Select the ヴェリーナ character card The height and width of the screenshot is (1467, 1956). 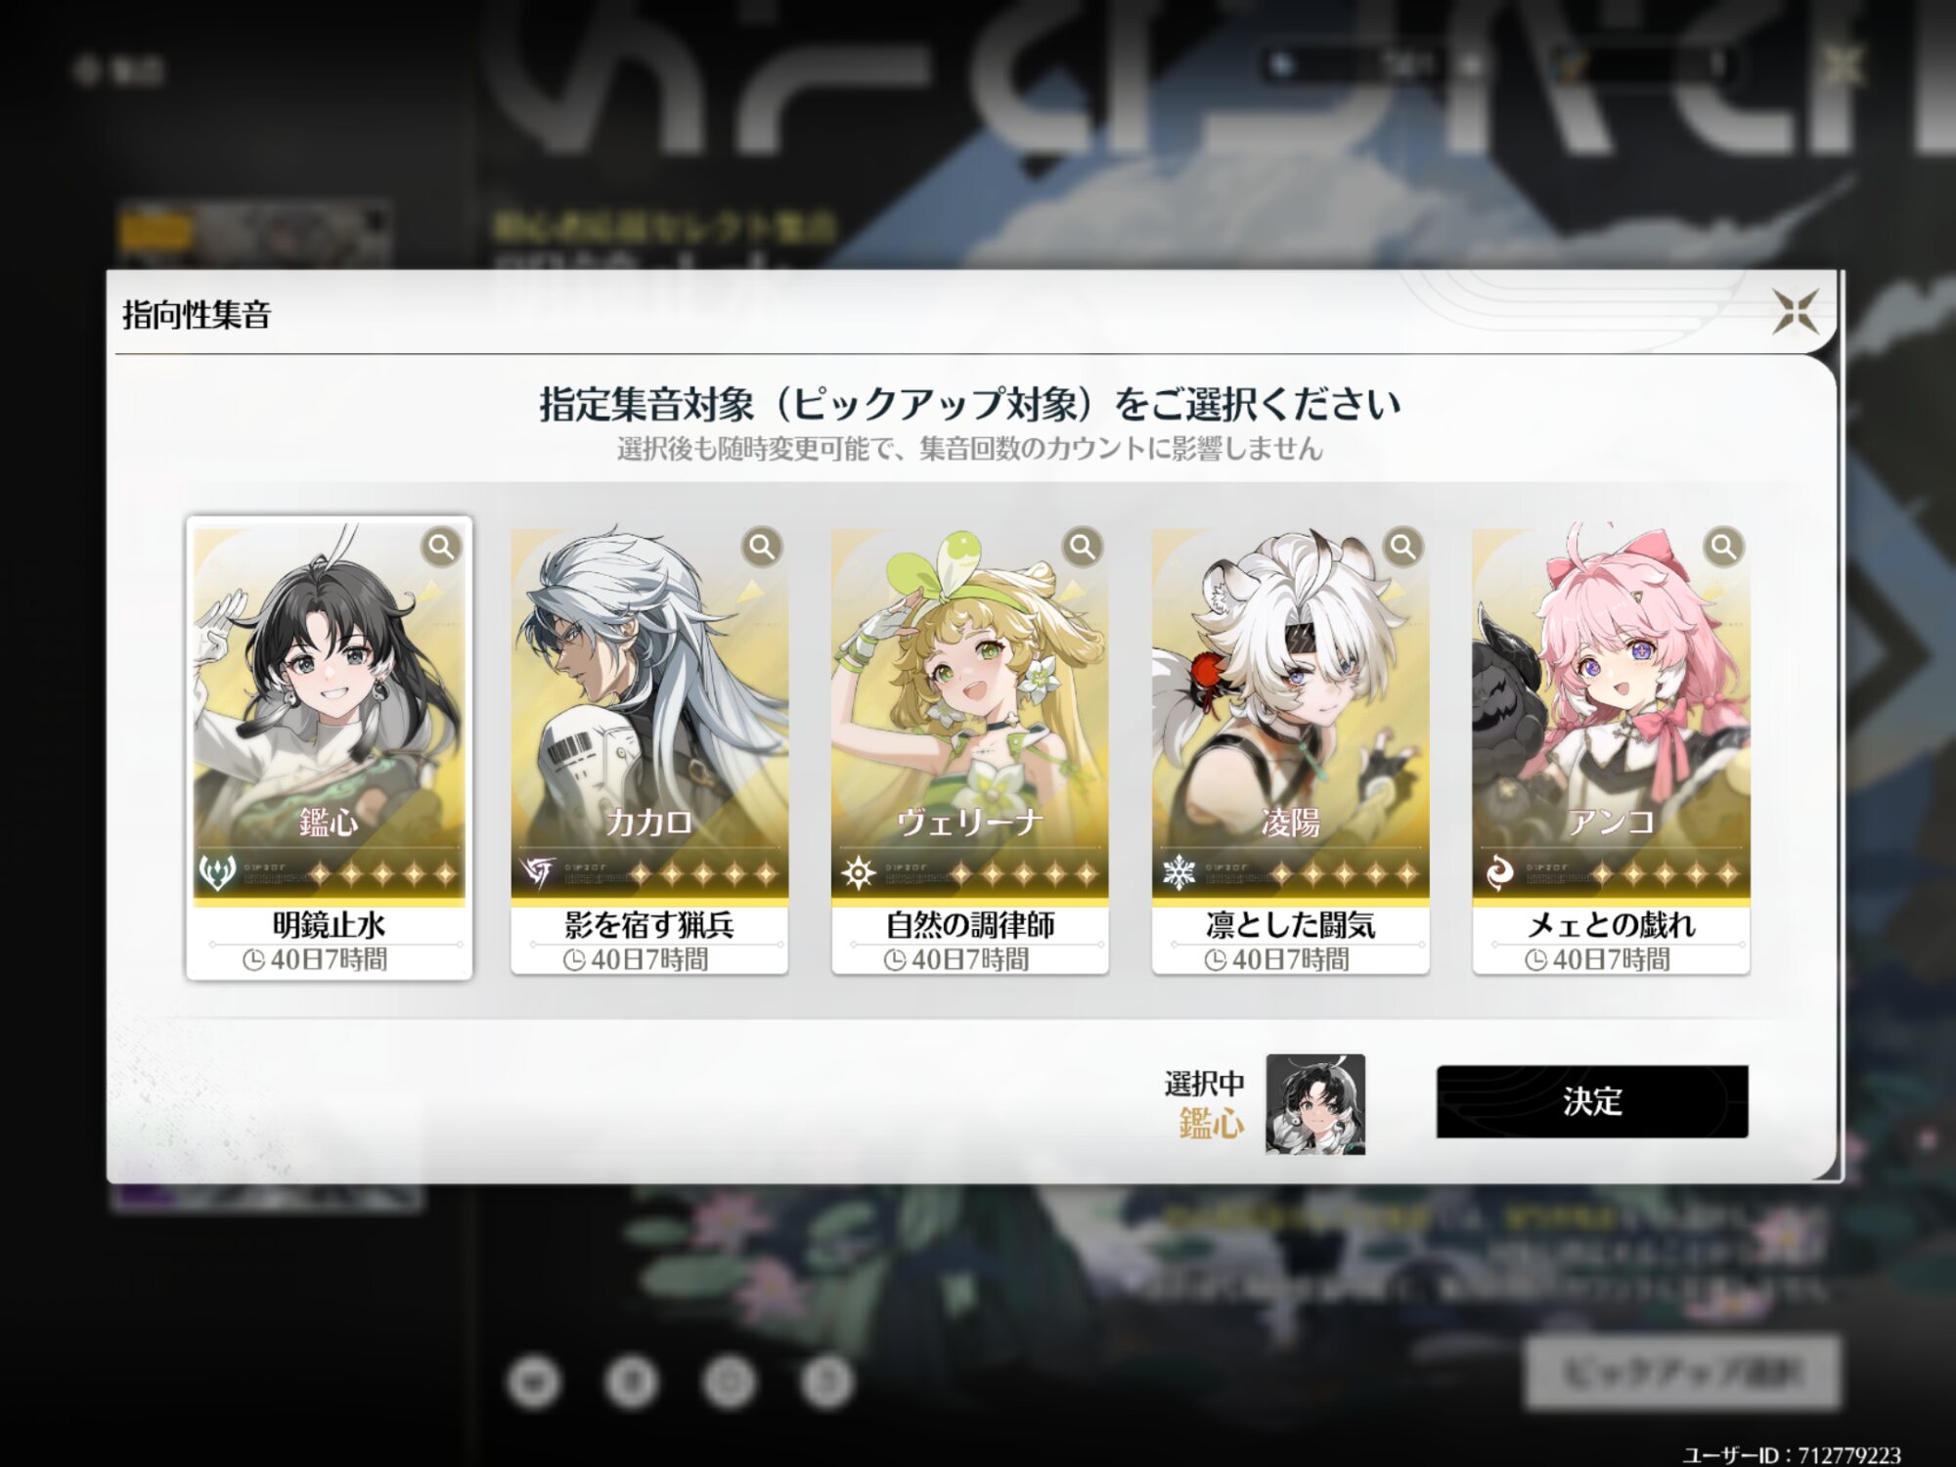(970, 751)
